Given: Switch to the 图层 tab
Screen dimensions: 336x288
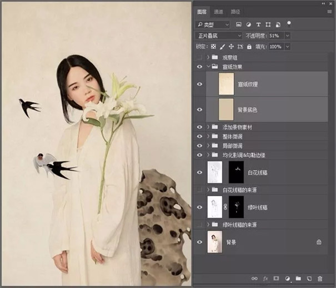Looking at the screenshot, I should 202,12.
